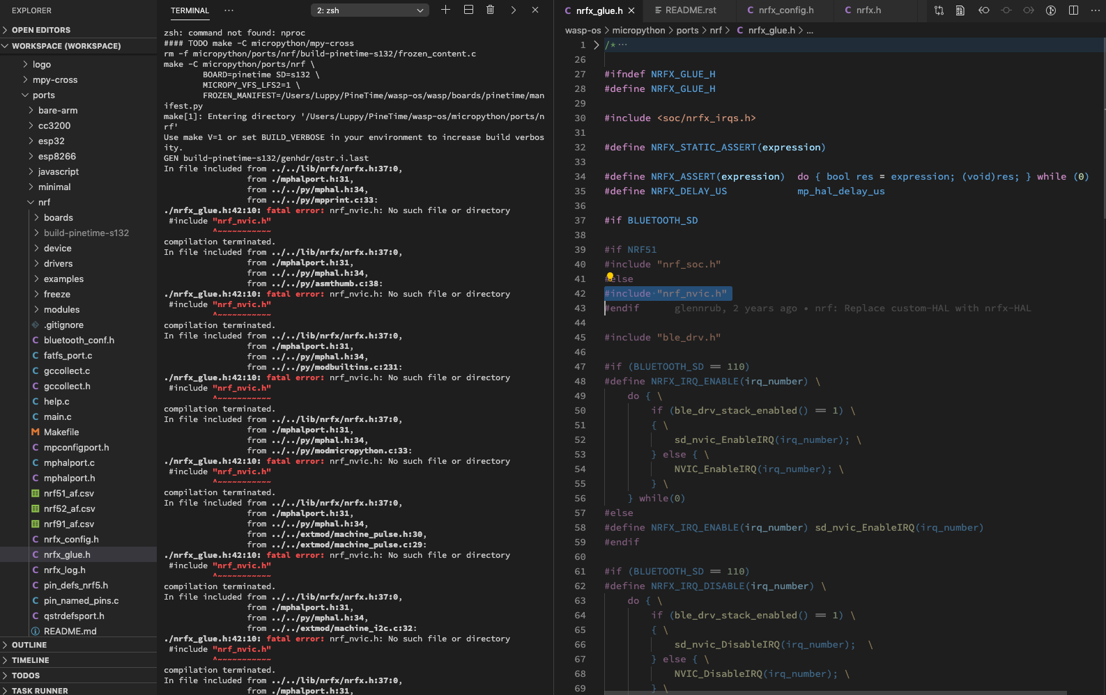
Task: Kill terminal using trash icon
Action: (491, 10)
